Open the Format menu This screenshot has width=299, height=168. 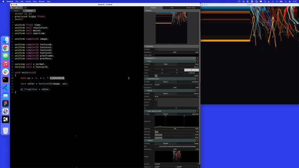(28, 1)
